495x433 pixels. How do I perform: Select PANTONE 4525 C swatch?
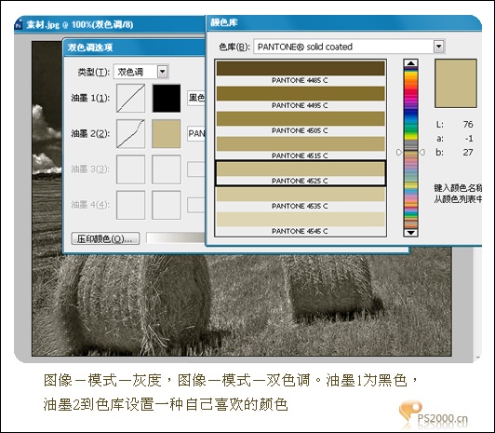[301, 173]
